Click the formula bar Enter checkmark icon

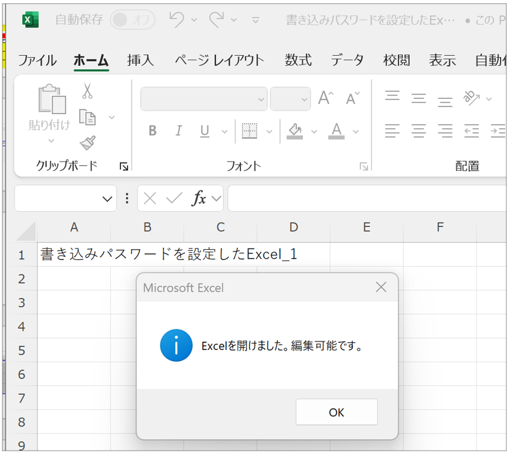tap(174, 198)
